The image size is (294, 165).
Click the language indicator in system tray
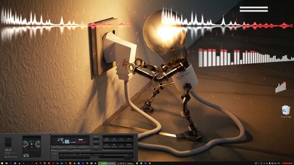point(278,163)
